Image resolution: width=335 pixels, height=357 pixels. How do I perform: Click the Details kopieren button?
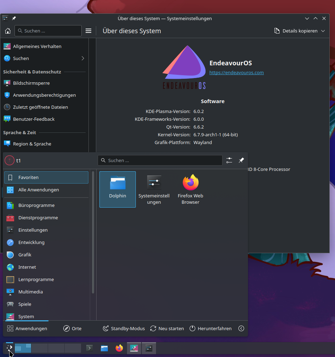296,31
